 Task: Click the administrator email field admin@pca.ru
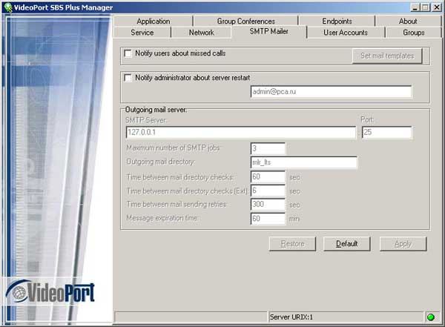coord(331,92)
